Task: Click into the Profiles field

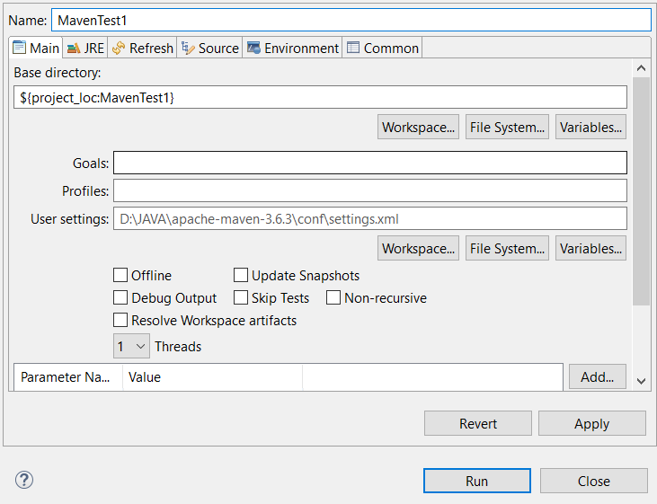Action: (370, 190)
